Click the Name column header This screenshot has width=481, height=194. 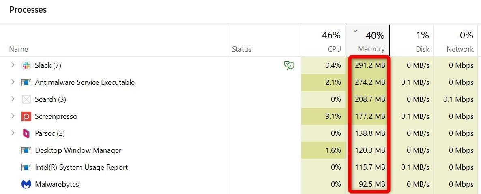point(18,49)
